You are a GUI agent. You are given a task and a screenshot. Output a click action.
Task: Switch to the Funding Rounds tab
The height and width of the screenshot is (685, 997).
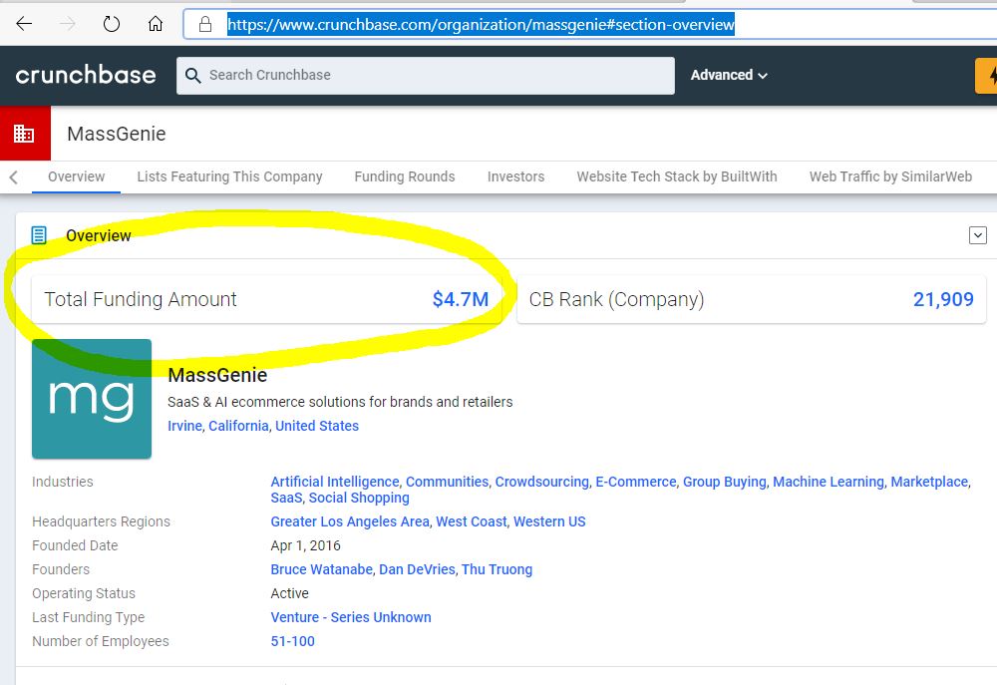404,176
